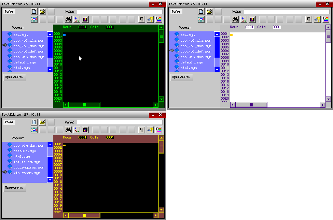Click the 'a b' replace icon in white-themed window
The height and width of the screenshot is (220, 333).
(244, 19)
